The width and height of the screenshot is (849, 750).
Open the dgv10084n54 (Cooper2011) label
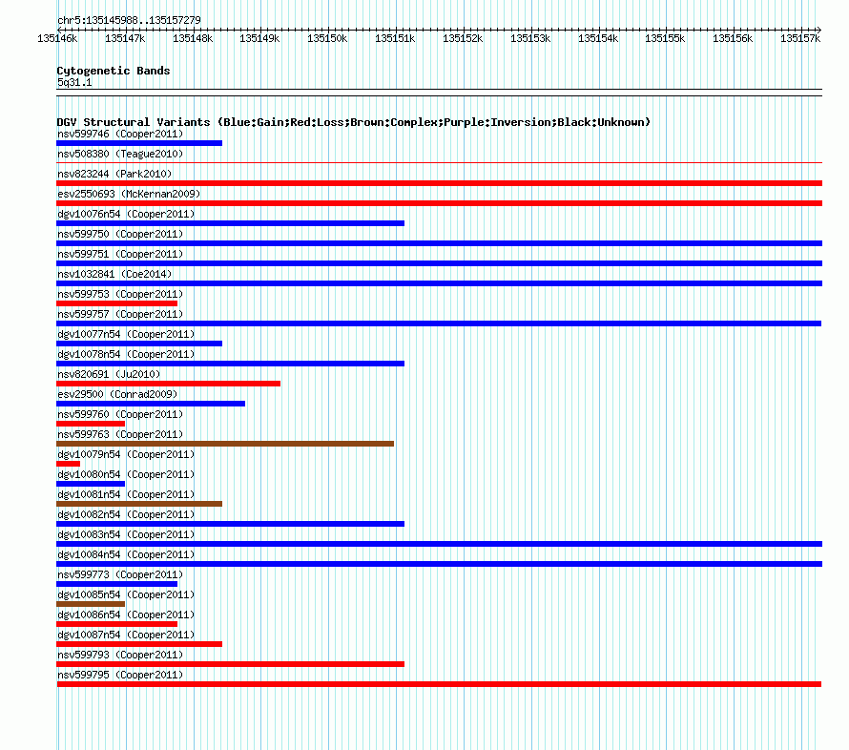(126, 554)
